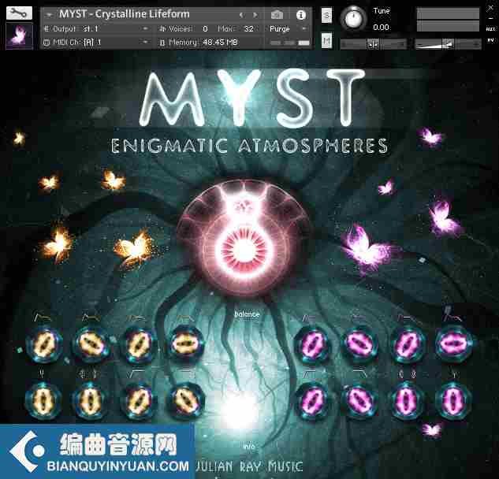Show instrument info with the i icon

point(300,15)
